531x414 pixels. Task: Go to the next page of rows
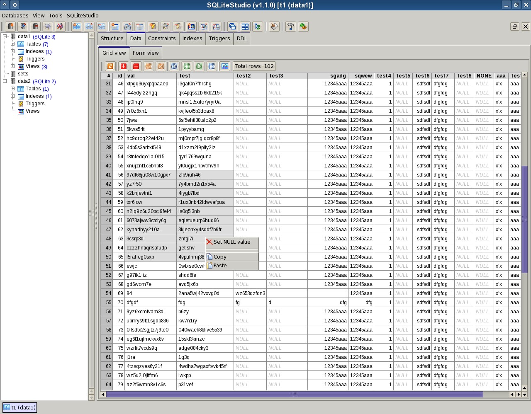pos(199,66)
